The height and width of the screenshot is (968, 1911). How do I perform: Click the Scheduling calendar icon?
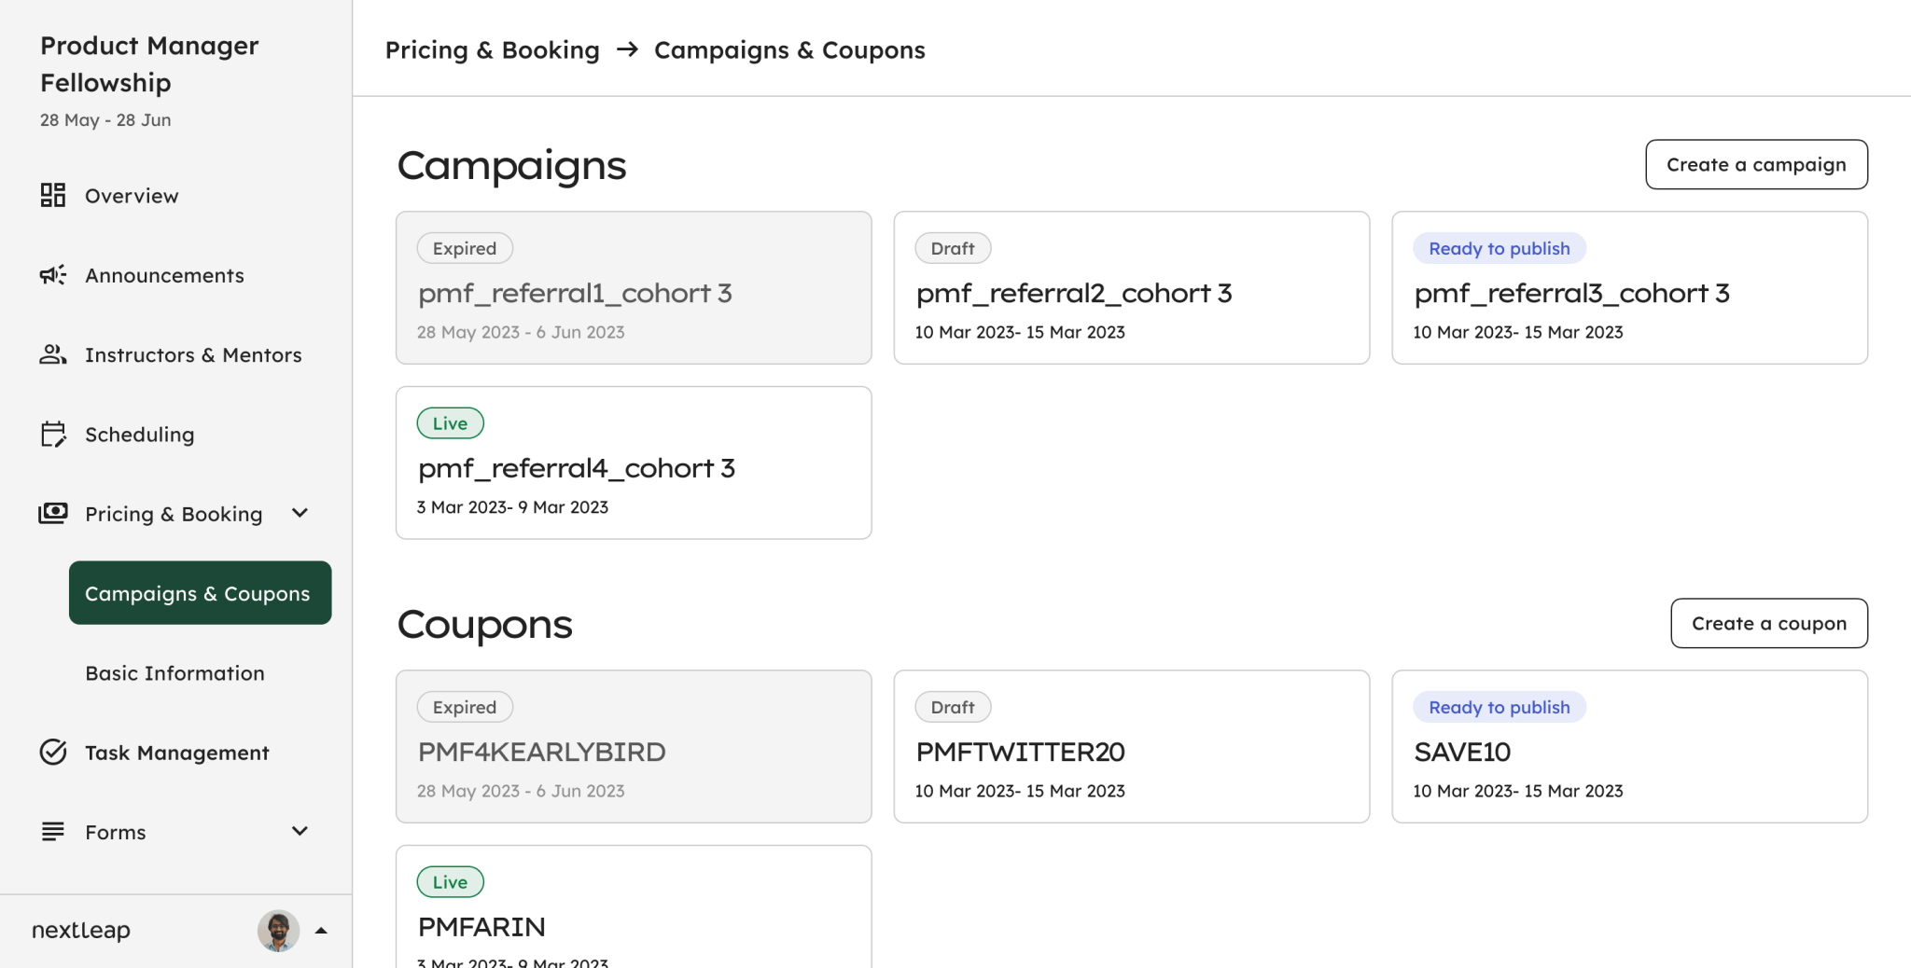coord(53,434)
